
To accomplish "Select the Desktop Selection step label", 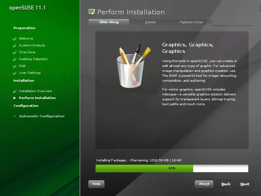I will point(33,59).
